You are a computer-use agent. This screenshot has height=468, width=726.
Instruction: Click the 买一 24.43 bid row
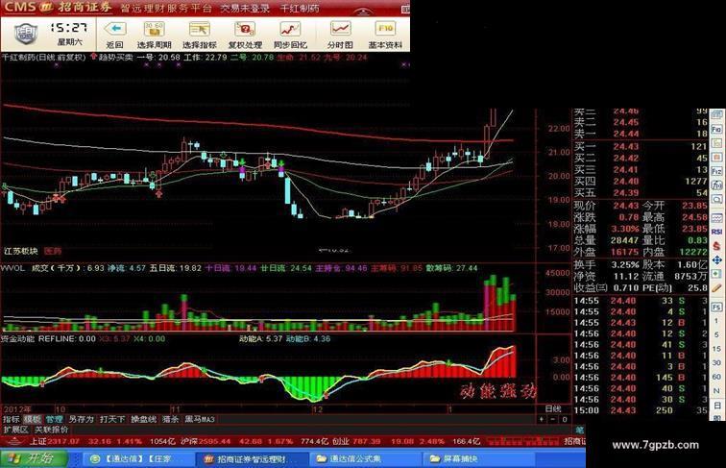point(641,146)
